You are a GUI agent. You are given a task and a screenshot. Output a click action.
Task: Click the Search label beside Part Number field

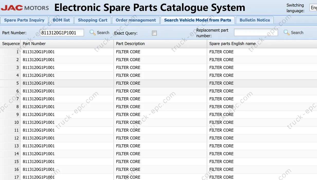(103, 33)
